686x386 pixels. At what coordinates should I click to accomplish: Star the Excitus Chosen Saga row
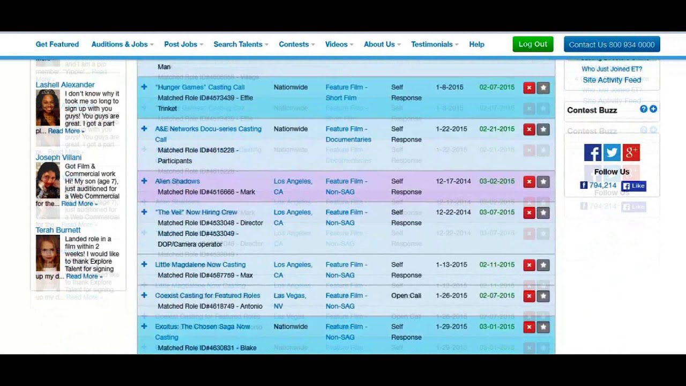tap(543, 327)
